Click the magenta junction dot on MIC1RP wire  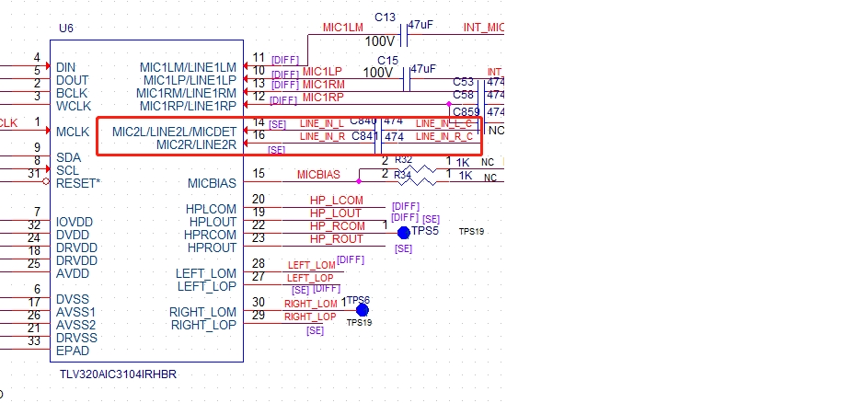coord(449,104)
